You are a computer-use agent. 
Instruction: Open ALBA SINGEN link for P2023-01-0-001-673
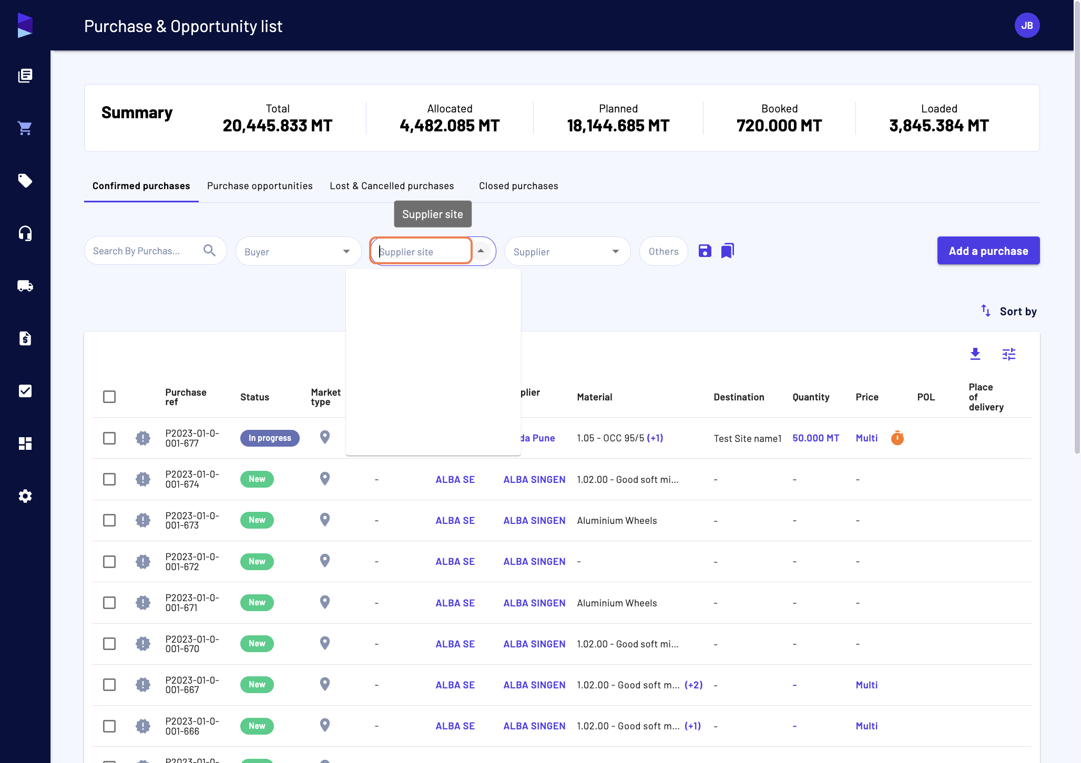534,520
